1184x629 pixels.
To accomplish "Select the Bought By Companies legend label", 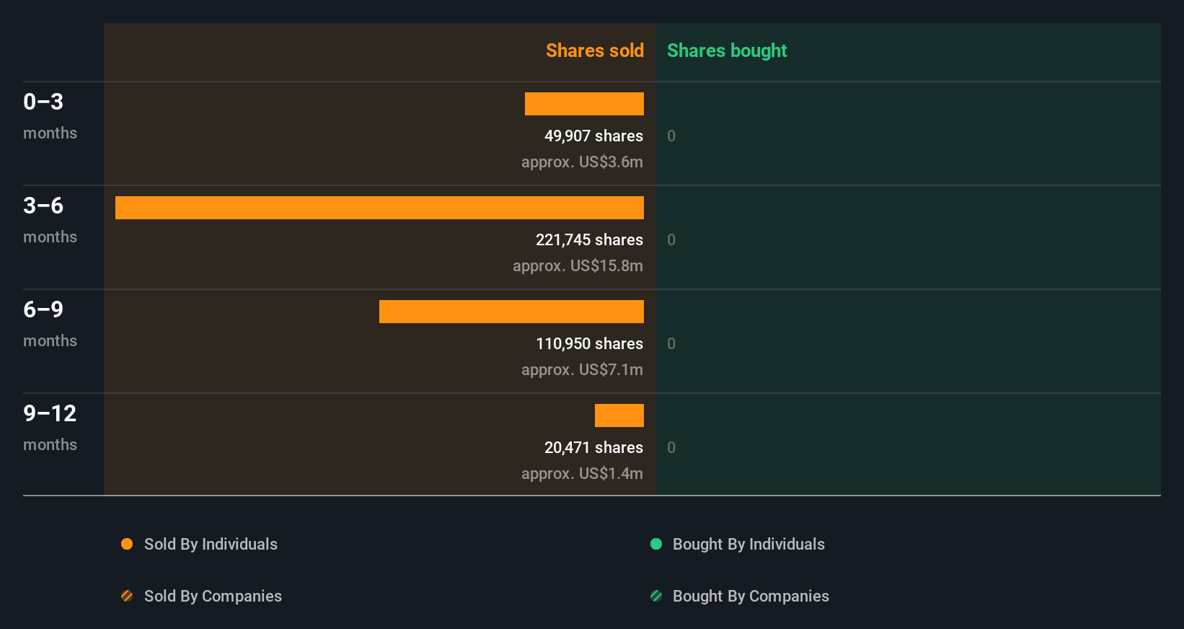I will pos(751,597).
